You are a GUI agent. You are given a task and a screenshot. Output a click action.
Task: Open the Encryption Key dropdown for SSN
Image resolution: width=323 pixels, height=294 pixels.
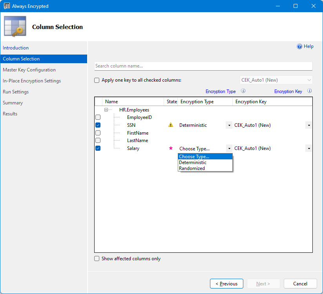[309, 125]
